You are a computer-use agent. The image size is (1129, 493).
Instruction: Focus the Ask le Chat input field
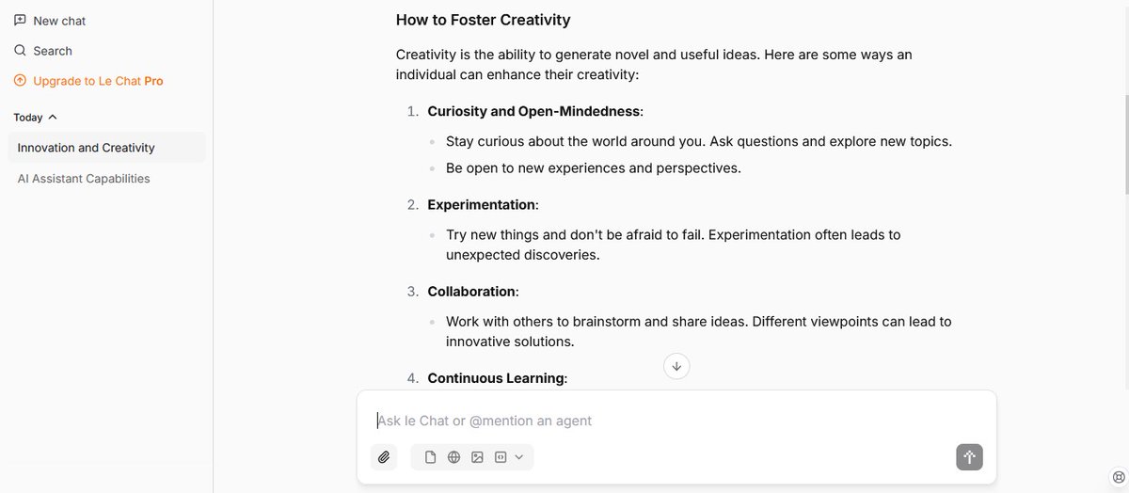click(676, 421)
